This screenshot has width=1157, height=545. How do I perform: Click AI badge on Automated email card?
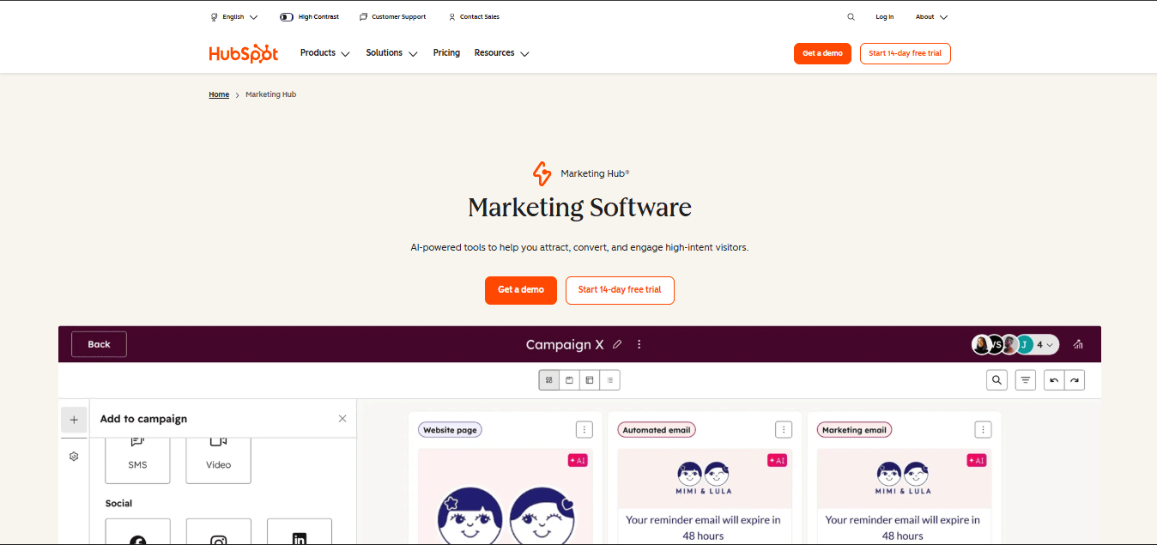click(x=777, y=460)
